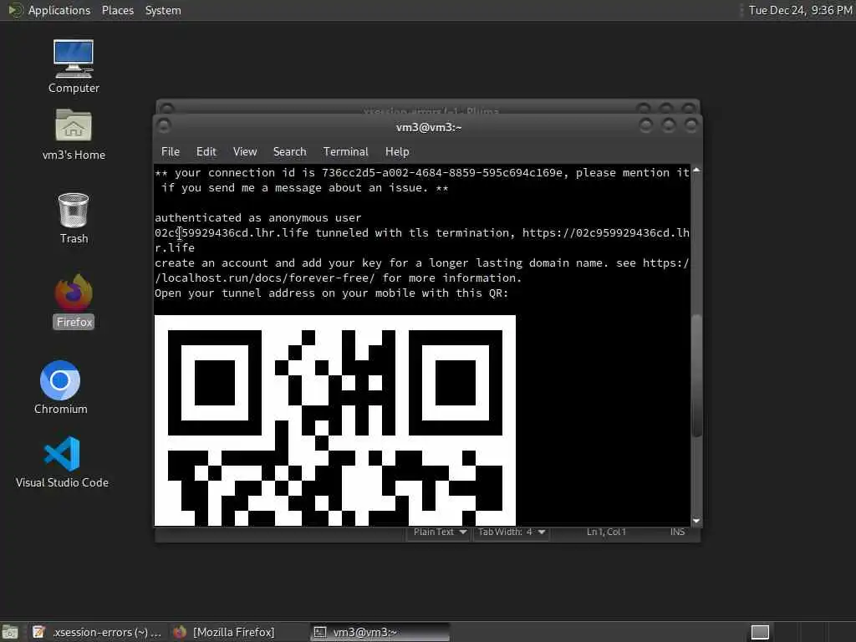
Task: Close the terminal window
Action: click(691, 126)
